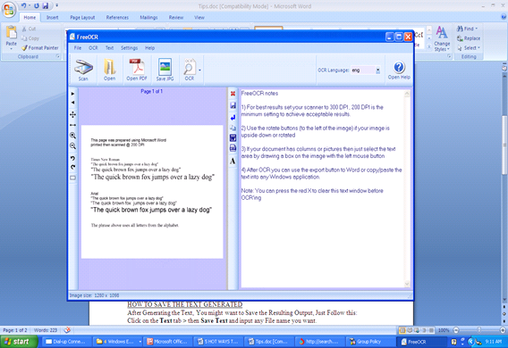Open the Text menu in FreeOCR
Screen dimensions: 508x348
point(109,48)
